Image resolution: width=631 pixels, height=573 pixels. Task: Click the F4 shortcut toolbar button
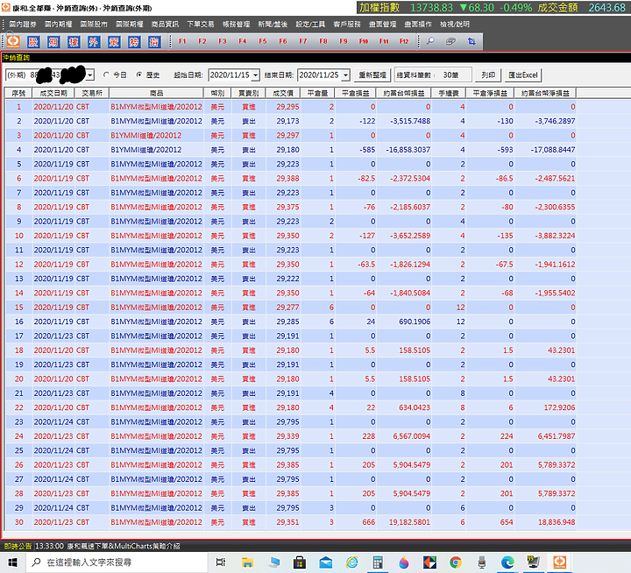tap(243, 41)
